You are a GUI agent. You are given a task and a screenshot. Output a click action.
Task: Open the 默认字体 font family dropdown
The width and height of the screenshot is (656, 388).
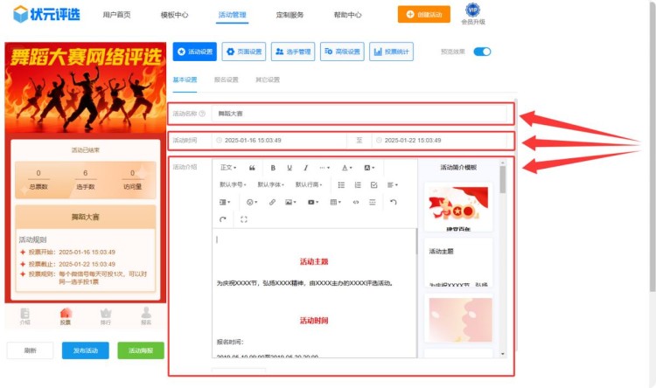[270, 184]
